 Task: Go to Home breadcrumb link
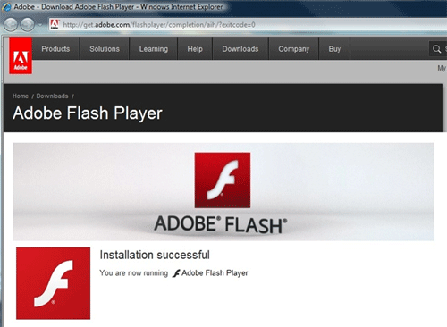21,96
